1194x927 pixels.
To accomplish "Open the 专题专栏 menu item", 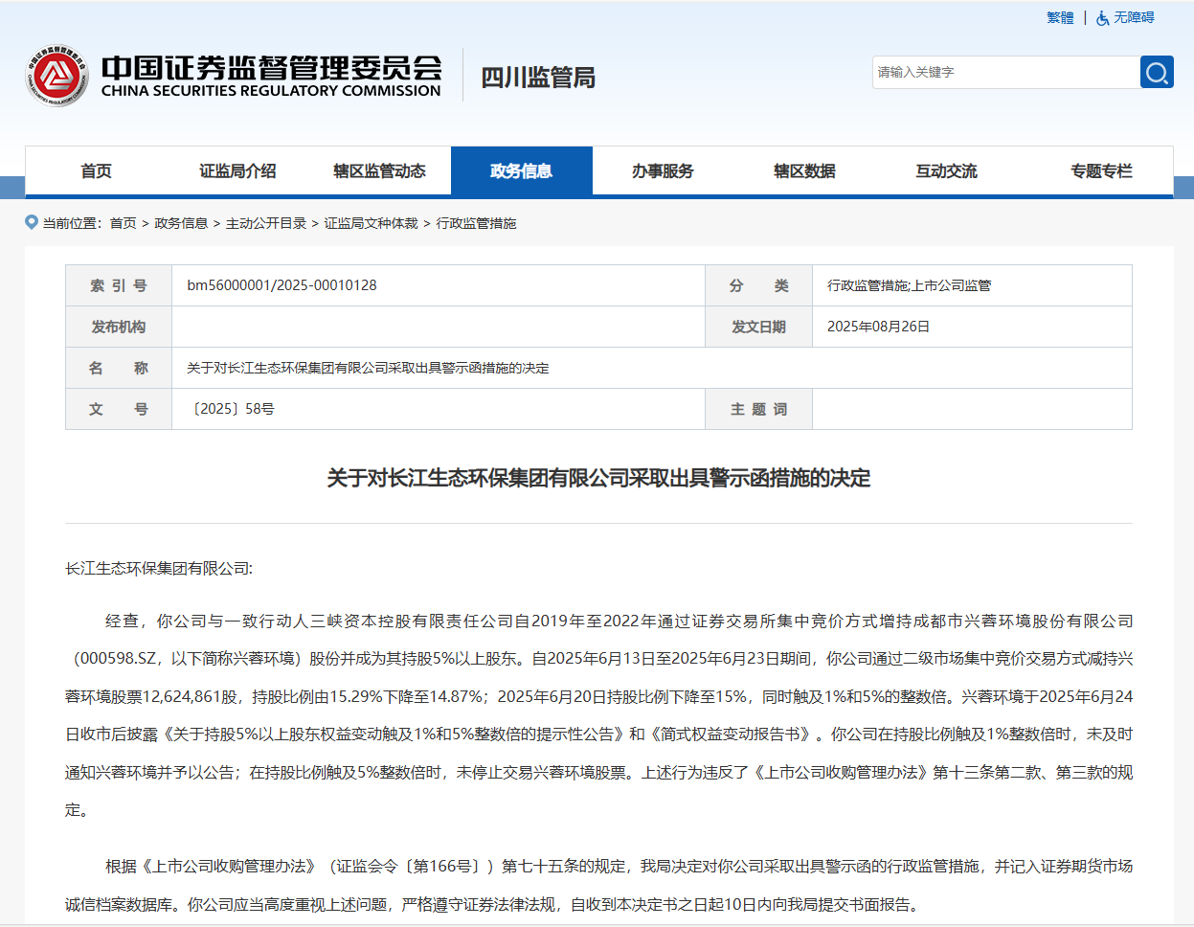I will 1101,171.
